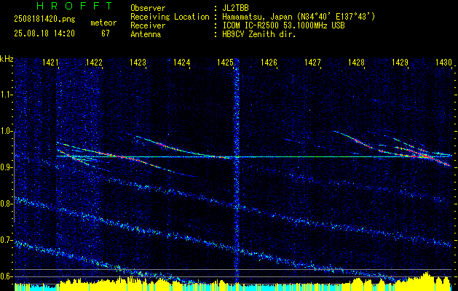The height and width of the screenshot is (291, 458).
Task: Click the 0.8 kHz frequency label
Action: click(x=7, y=204)
